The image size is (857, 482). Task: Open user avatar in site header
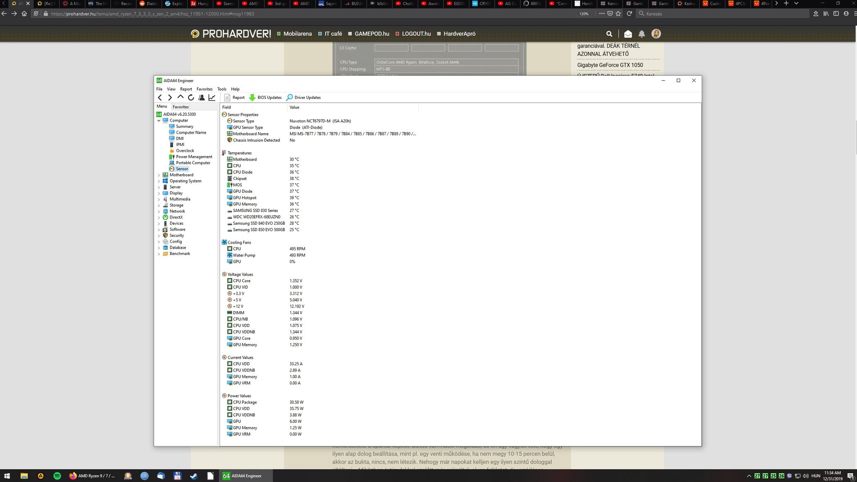tap(656, 34)
